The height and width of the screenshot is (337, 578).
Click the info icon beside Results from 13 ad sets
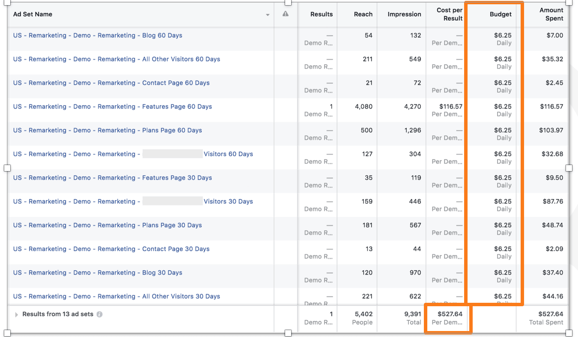[99, 314]
